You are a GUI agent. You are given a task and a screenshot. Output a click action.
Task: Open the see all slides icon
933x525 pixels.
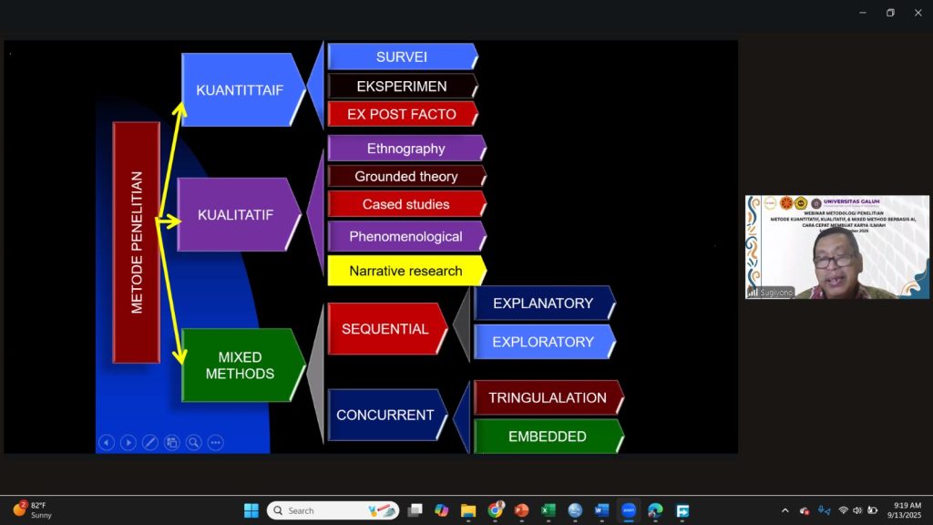tap(171, 442)
